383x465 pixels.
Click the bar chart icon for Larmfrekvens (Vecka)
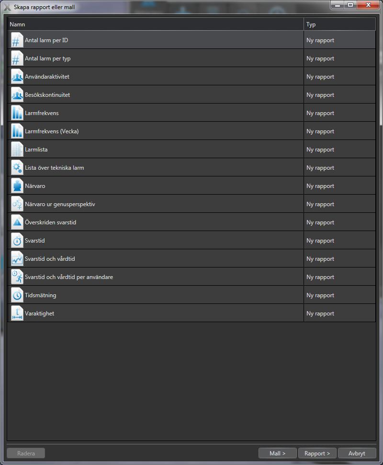point(17,131)
